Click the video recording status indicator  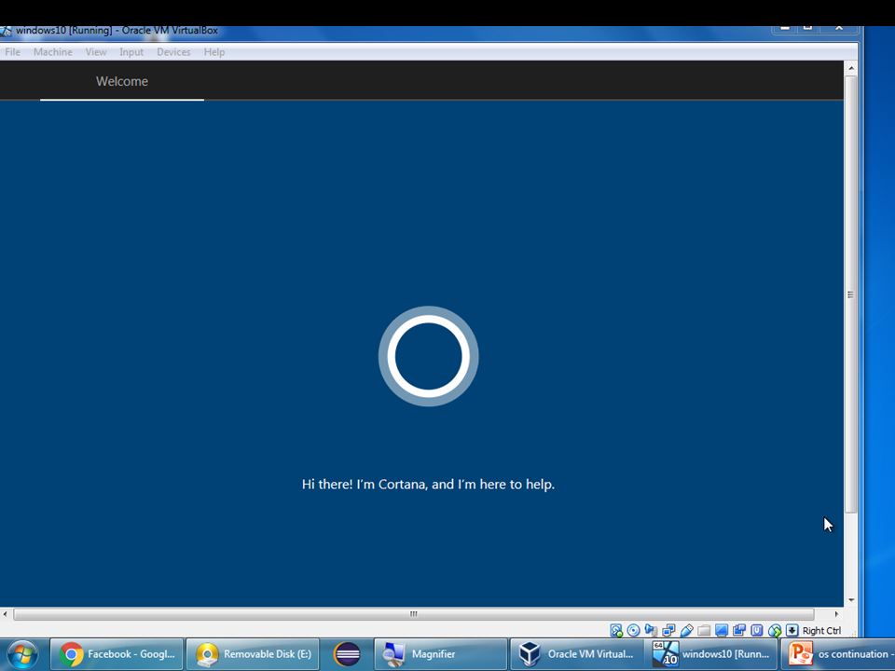(x=739, y=630)
